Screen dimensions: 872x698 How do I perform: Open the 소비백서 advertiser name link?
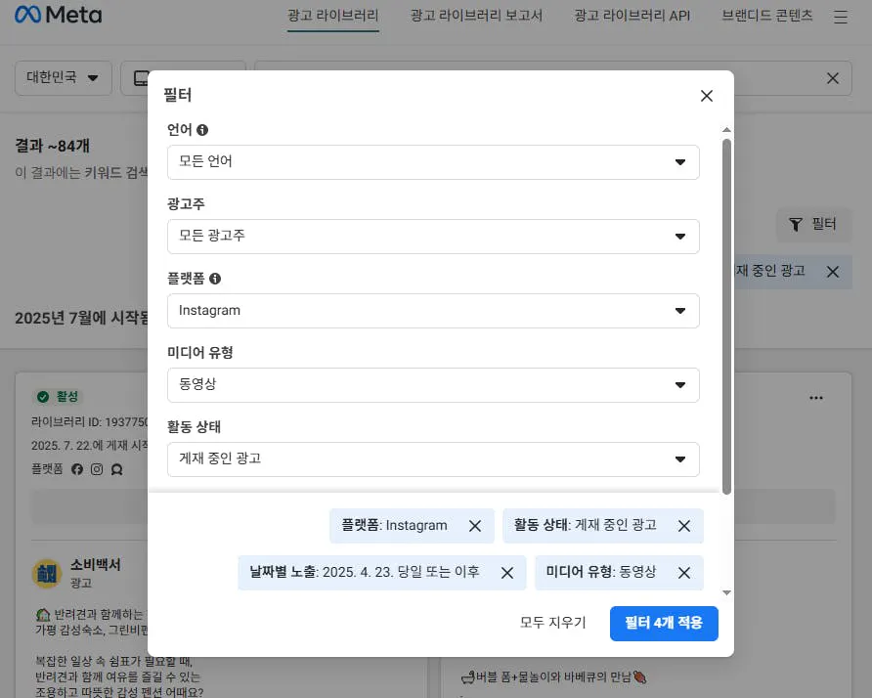point(95,564)
